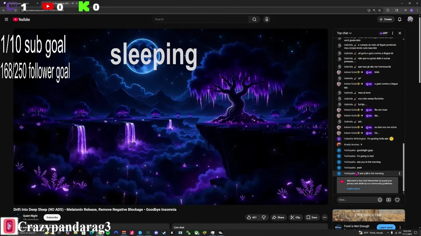Like the video with thumbs up

click(x=252, y=217)
